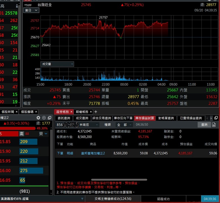Viewport: 220px width, 203px height.
Task: Click the 未平 value 71778
Action: click(94, 103)
